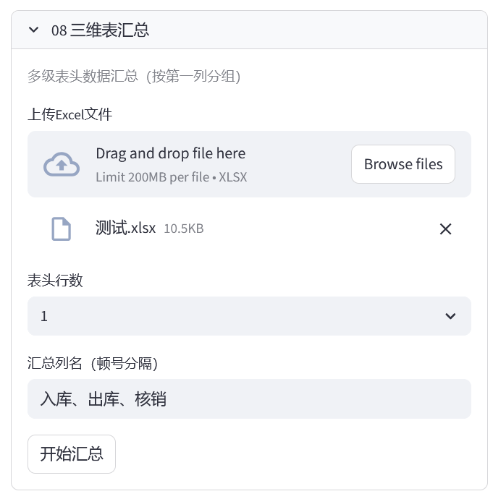Viewport: 493px width, 499px height.
Task: Click the 08 三维表汇总 header title
Action: [x=101, y=30]
